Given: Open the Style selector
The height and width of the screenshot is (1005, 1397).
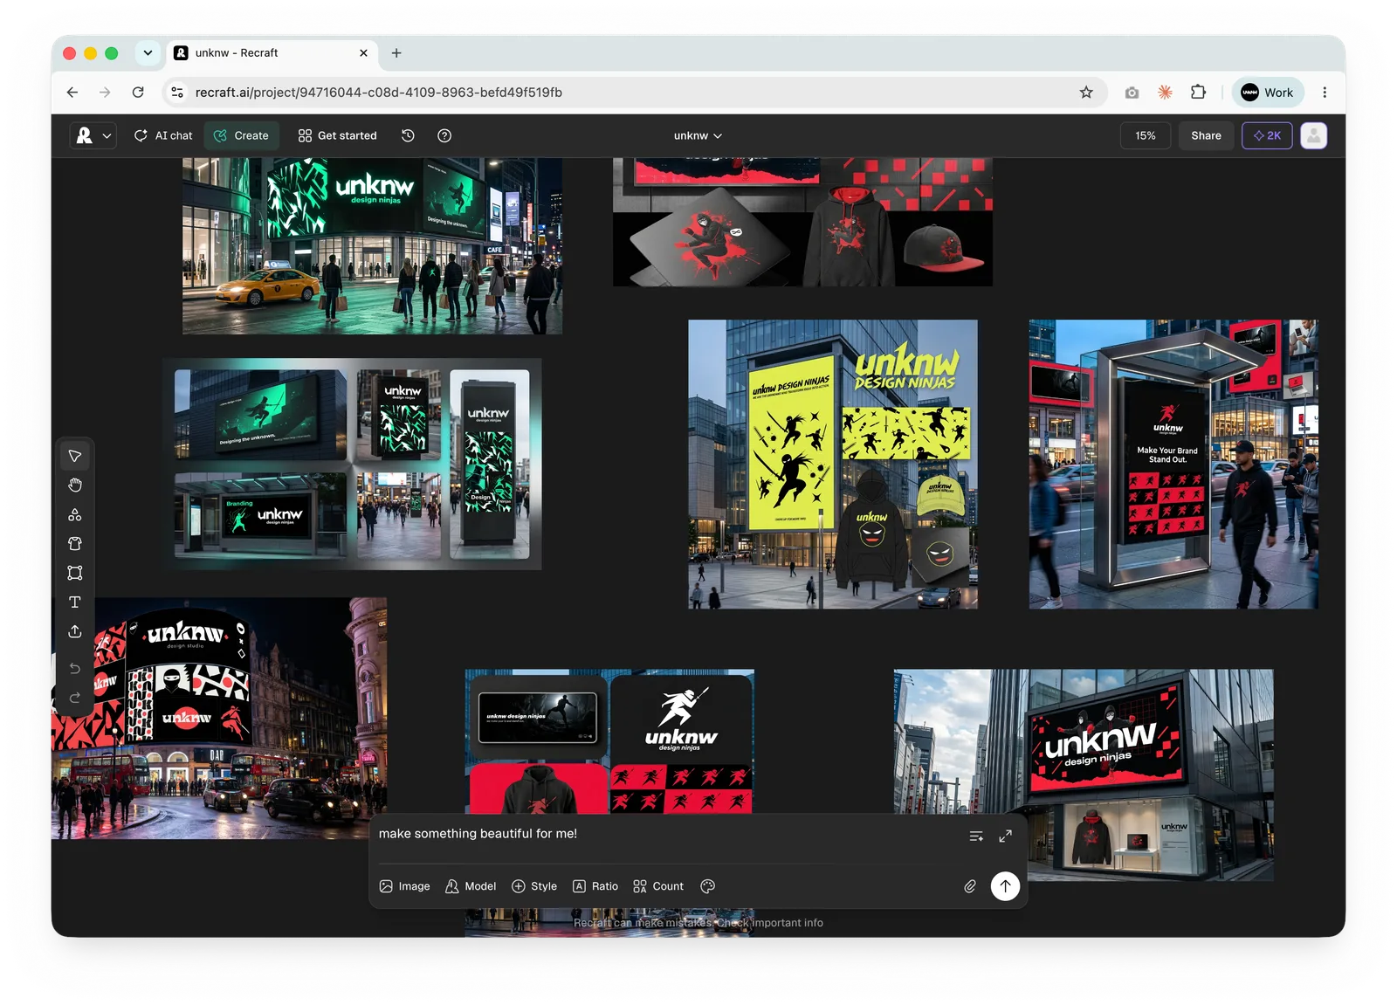Looking at the screenshot, I should 534,886.
